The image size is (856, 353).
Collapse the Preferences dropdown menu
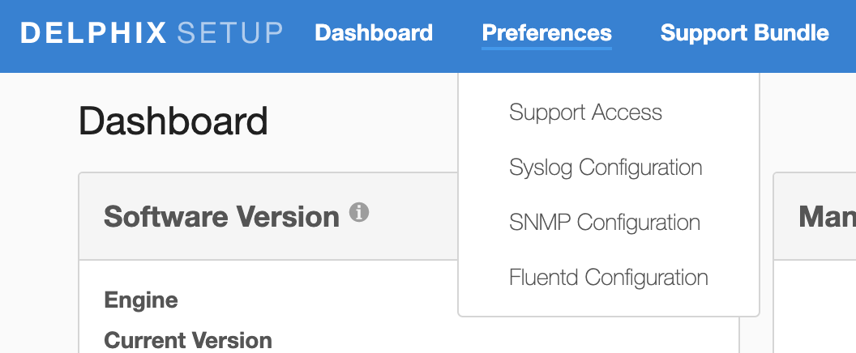click(546, 33)
